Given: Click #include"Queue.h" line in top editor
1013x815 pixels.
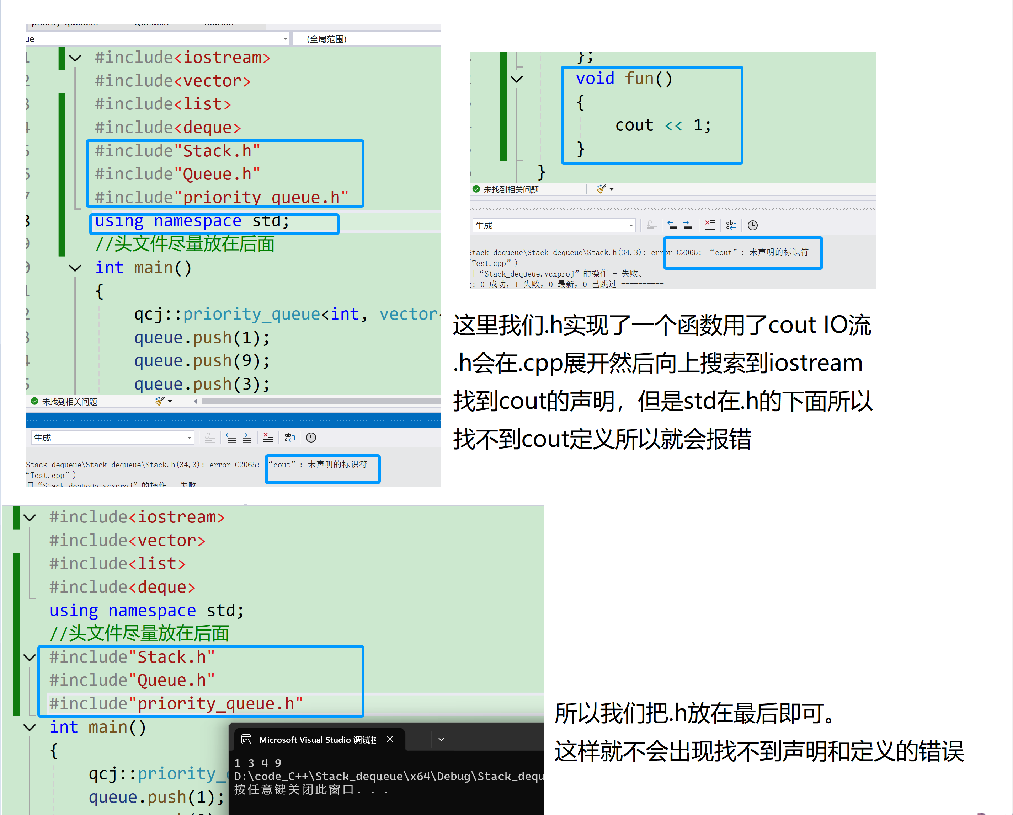Looking at the screenshot, I should (x=177, y=174).
